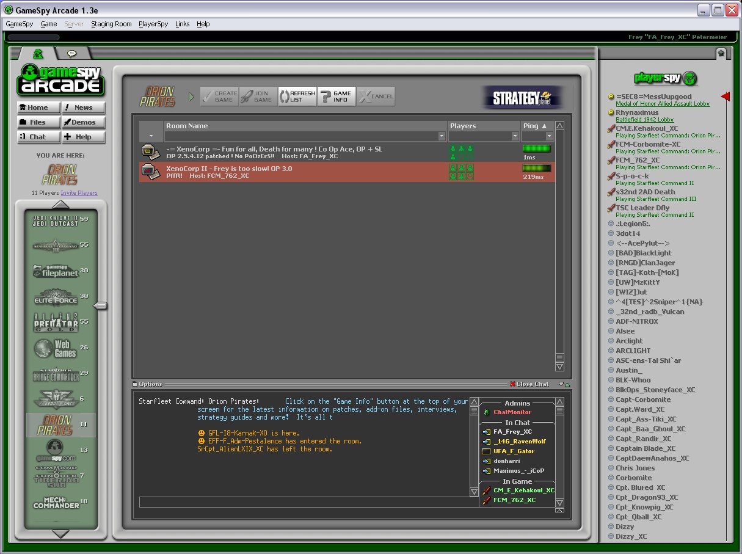Screen dimensions: 742x554
Task: Click the chat user list scroll-down arrow
Action: pos(560,503)
